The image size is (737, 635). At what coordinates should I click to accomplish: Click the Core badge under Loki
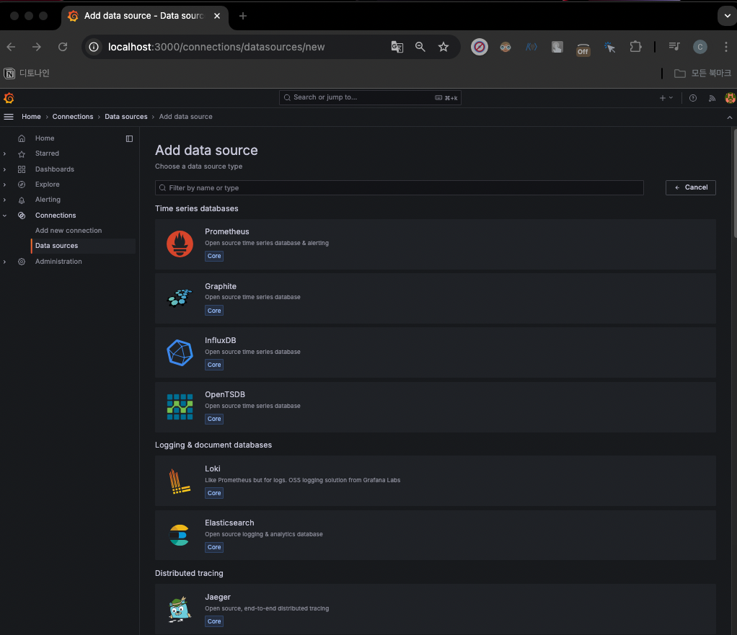[214, 493]
